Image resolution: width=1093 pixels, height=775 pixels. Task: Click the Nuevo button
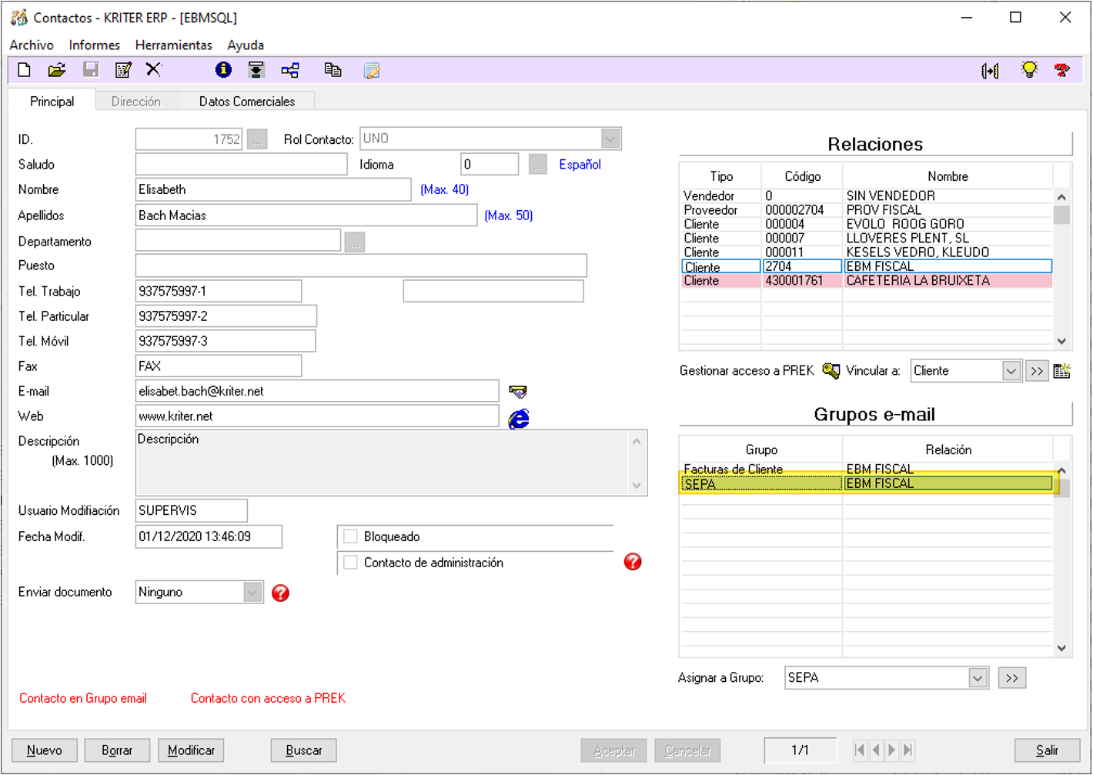click(x=45, y=750)
